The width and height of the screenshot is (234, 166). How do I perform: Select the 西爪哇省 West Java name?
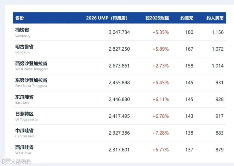click(x=24, y=150)
